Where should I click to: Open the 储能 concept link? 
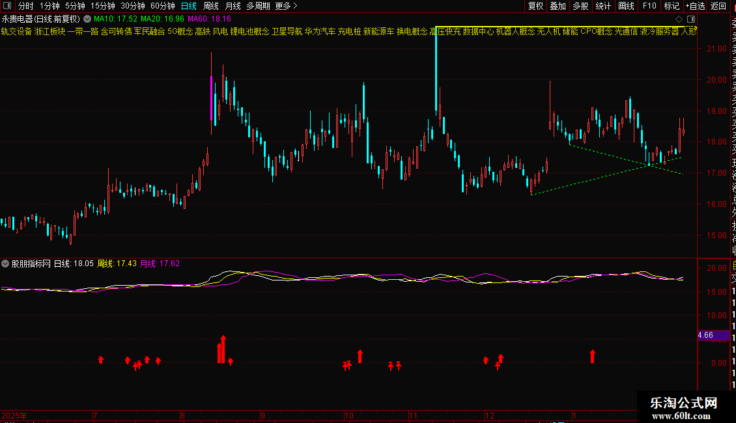(x=571, y=31)
